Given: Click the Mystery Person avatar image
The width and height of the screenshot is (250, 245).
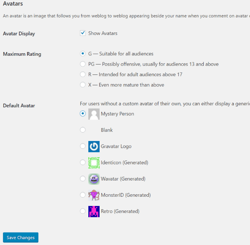Looking at the screenshot, I should point(94,114).
